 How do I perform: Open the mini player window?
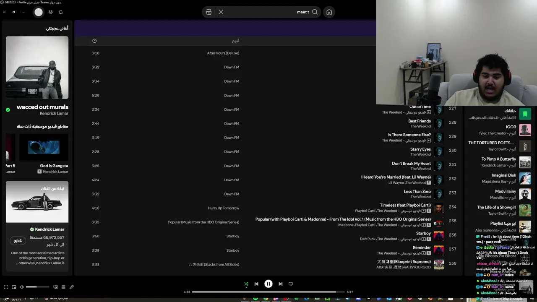coord(14,287)
